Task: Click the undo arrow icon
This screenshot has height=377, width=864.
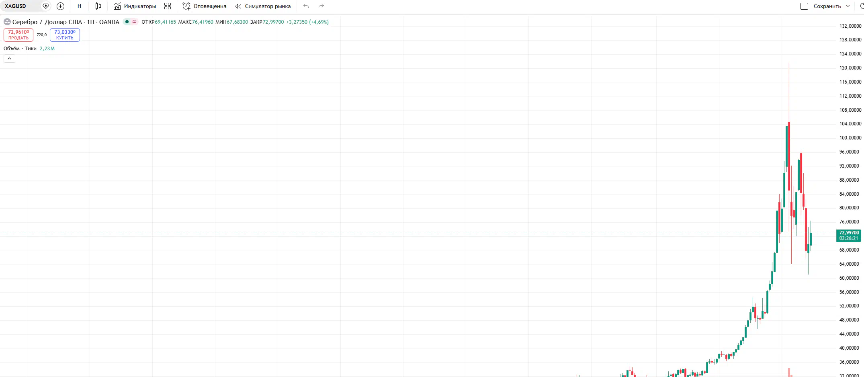Action: 306,6
